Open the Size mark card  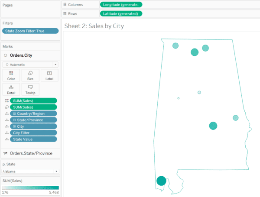pyautogui.click(x=30, y=75)
